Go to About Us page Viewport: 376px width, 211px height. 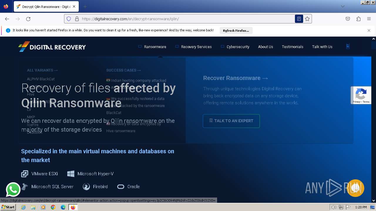[x=266, y=47]
